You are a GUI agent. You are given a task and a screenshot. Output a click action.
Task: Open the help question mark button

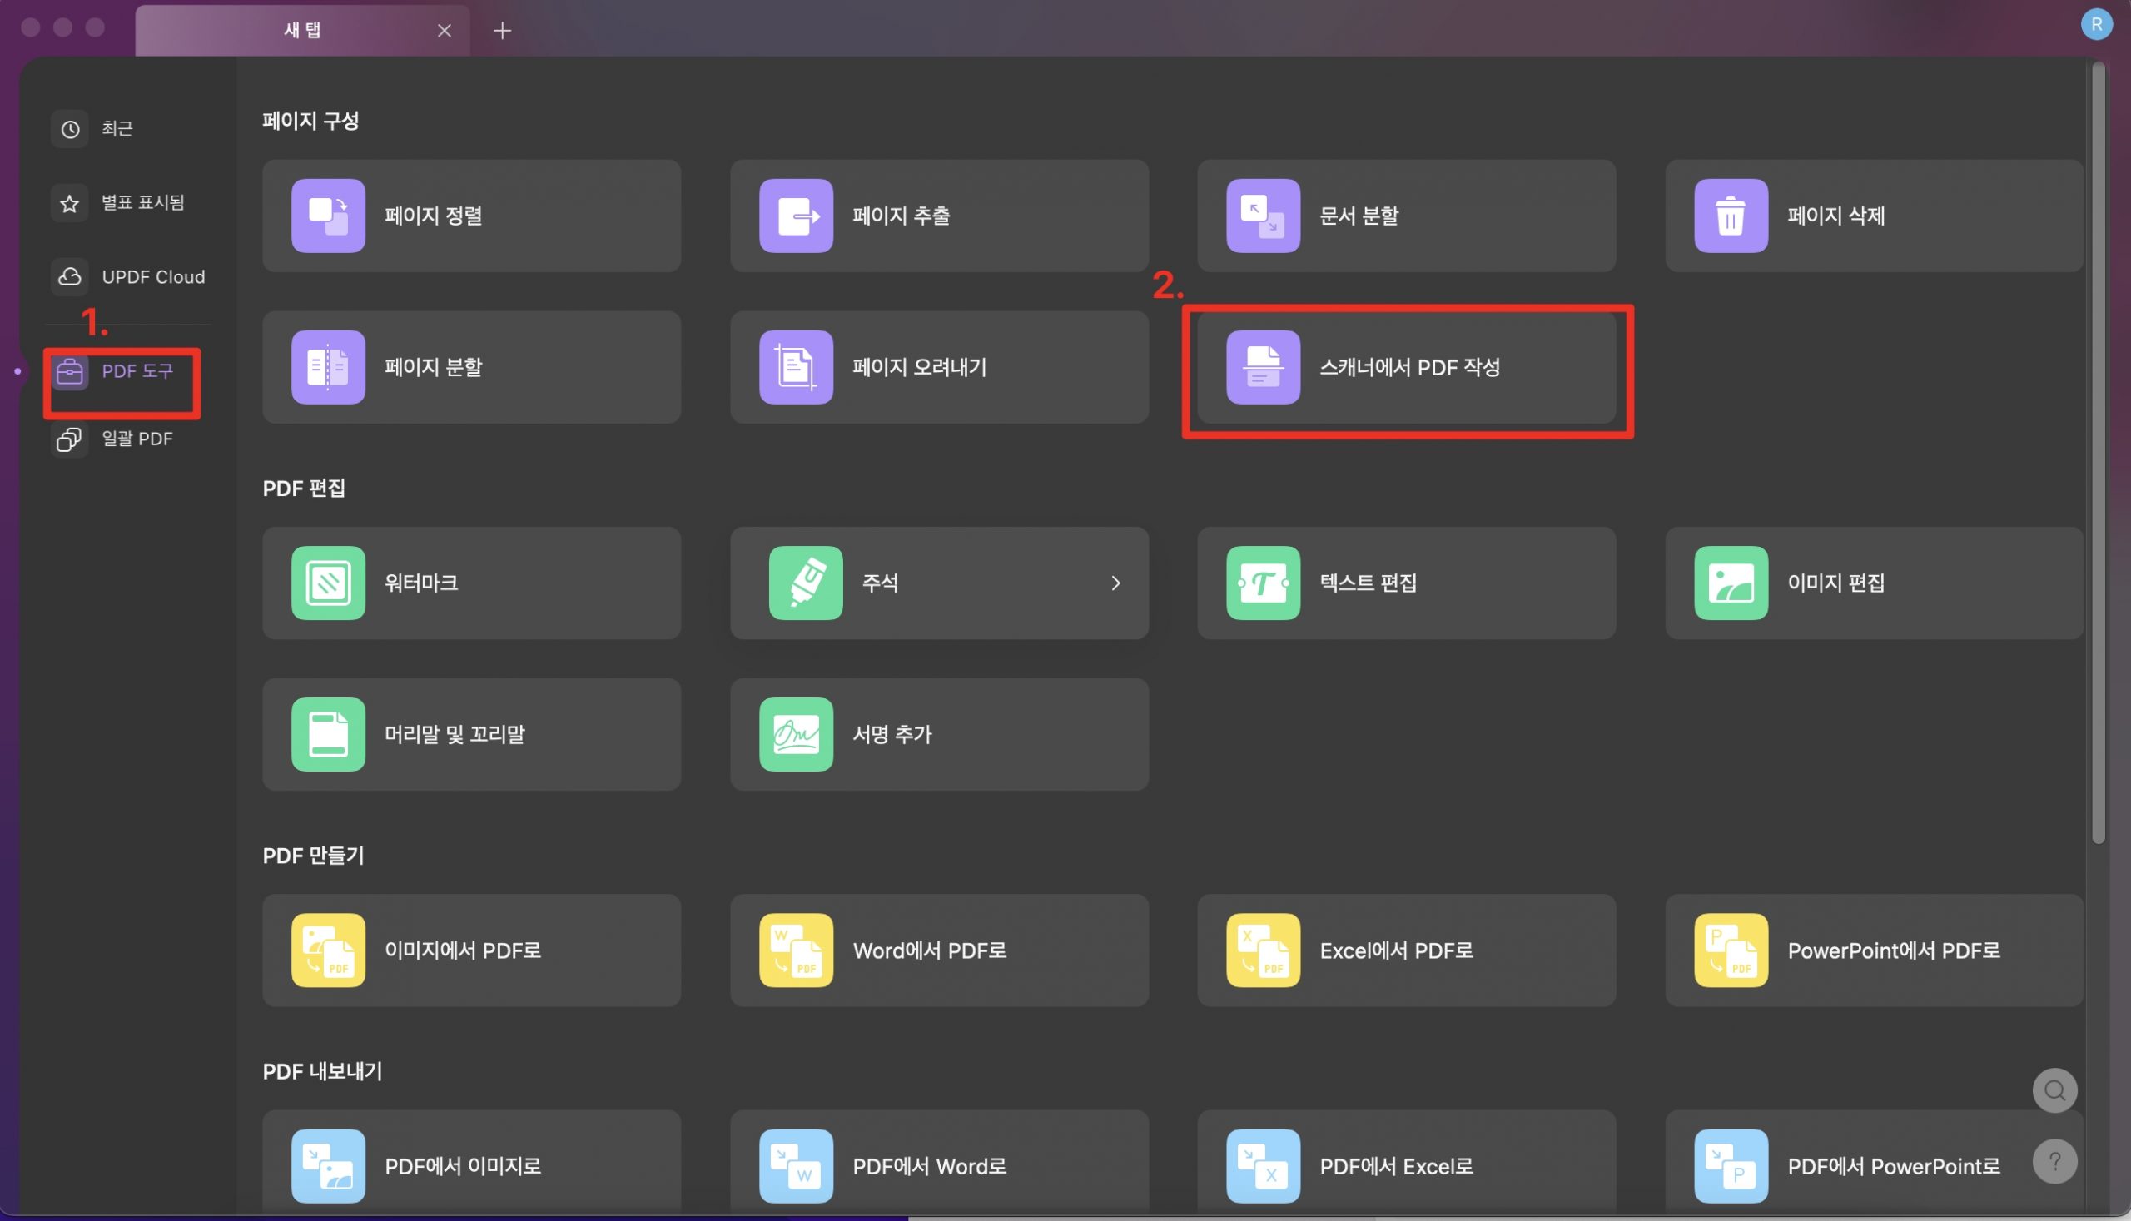click(2054, 1161)
